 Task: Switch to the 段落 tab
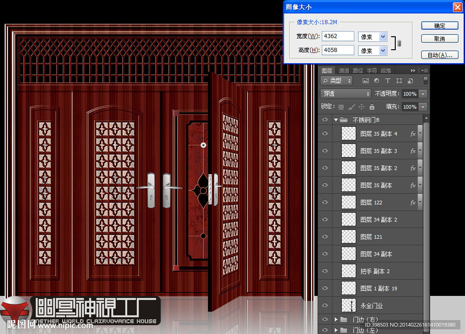click(386, 71)
